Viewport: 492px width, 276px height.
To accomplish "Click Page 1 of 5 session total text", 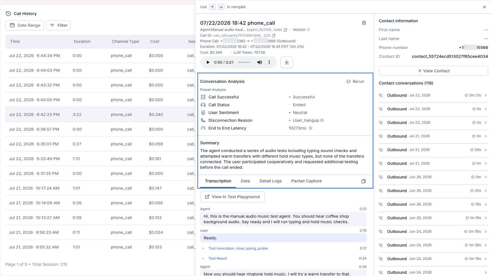I will (36, 264).
